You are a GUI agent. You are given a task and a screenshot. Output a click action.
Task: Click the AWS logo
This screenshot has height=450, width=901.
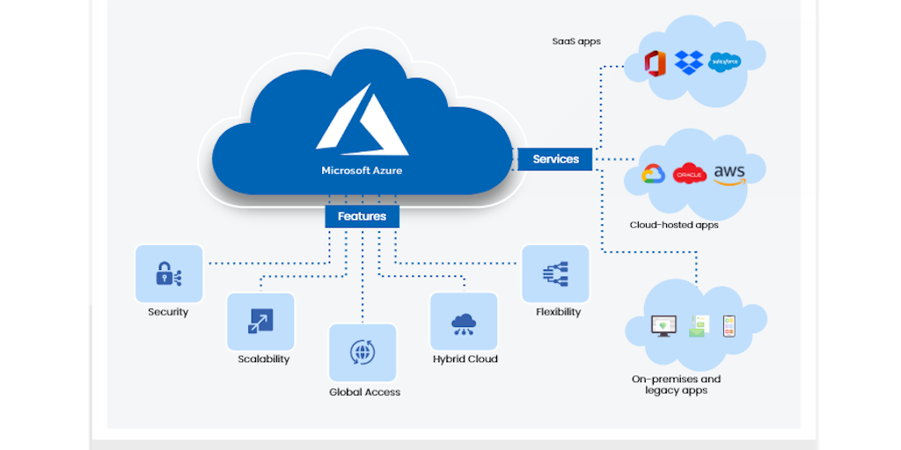tap(729, 175)
